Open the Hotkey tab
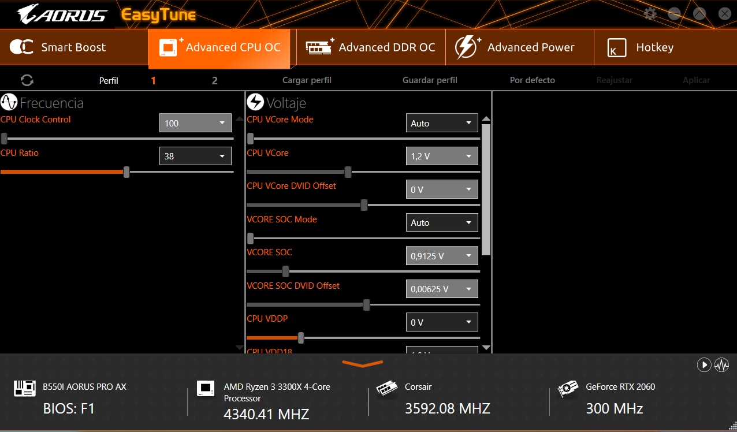This screenshot has width=737, height=432. click(x=665, y=47)
